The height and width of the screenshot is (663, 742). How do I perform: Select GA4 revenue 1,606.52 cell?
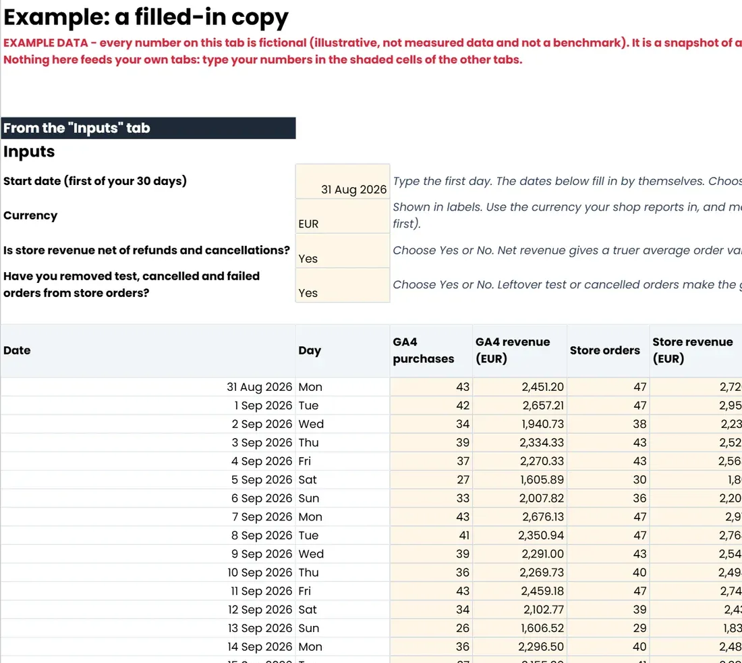click(x=519, y=628)
